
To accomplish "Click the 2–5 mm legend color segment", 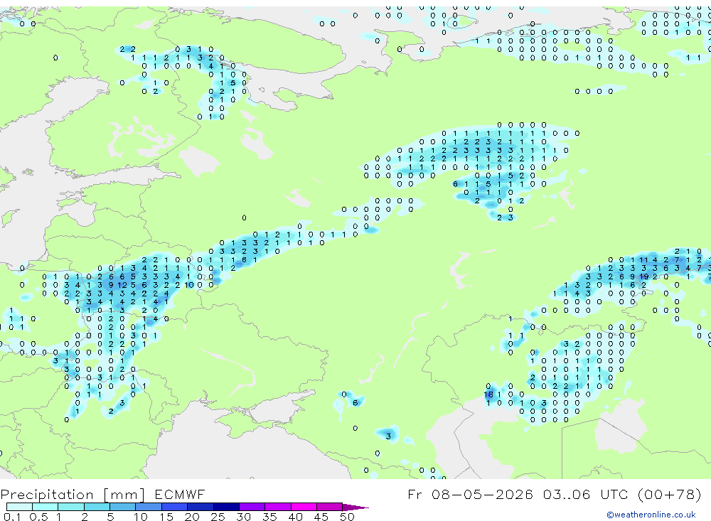I will pyautogui.click(x=97, y=507).
